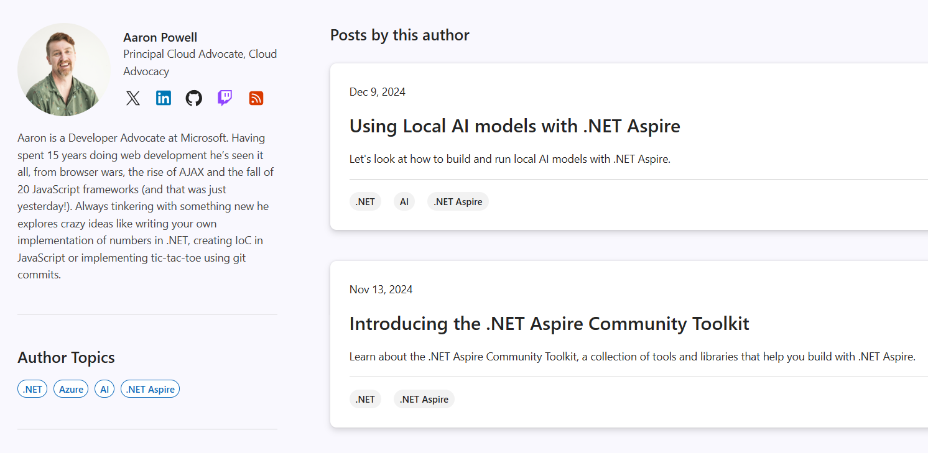The height and width of the screenshot is (453, 928).
Task: Select the .NET topic under Author Topics
Action: (32, 389)
